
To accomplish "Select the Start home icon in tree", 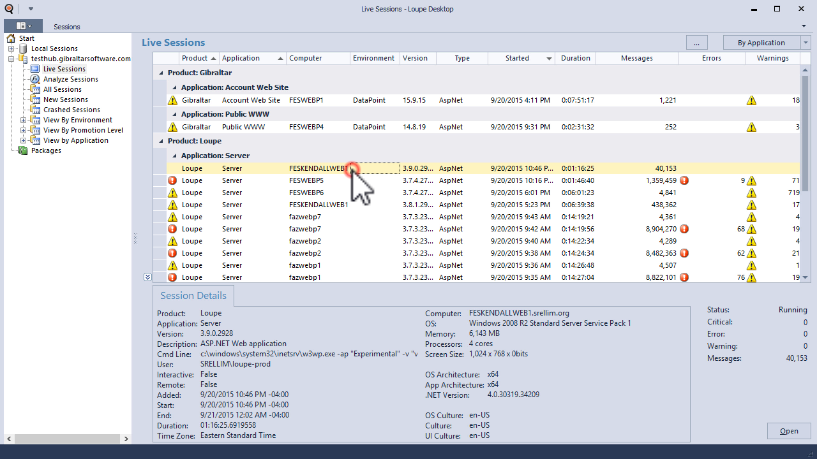I will click(11, 38).
